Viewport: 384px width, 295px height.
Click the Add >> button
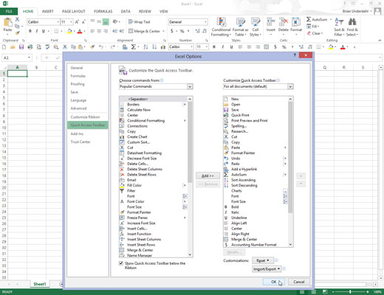208,176
